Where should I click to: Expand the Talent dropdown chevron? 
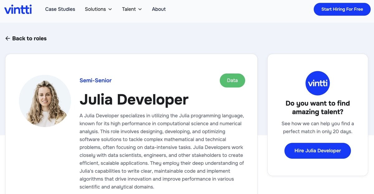point(140,9)
